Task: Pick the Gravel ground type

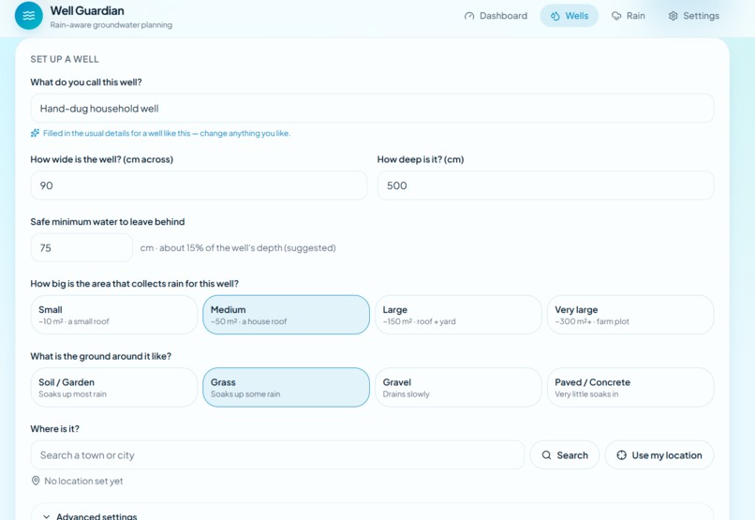Action: click(458, 388)
